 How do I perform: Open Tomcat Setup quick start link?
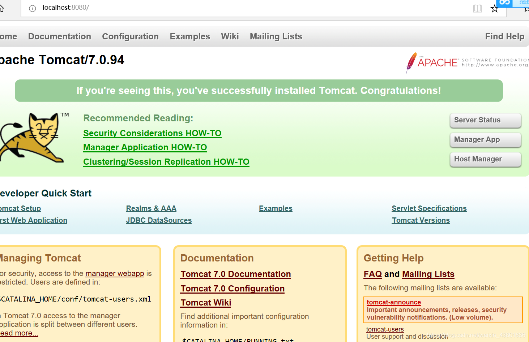pos(20,208)
